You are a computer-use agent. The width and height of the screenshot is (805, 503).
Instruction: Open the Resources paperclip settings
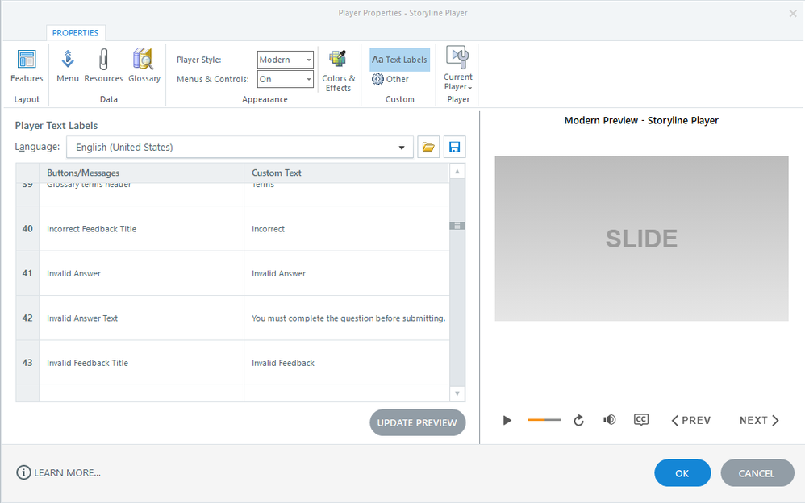click(103, 66)
